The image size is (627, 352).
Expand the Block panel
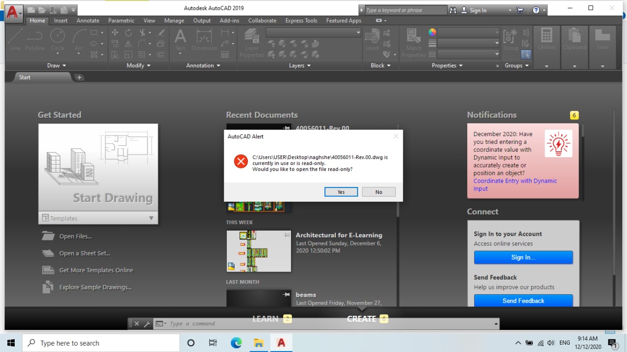click(x=381, y=66)
